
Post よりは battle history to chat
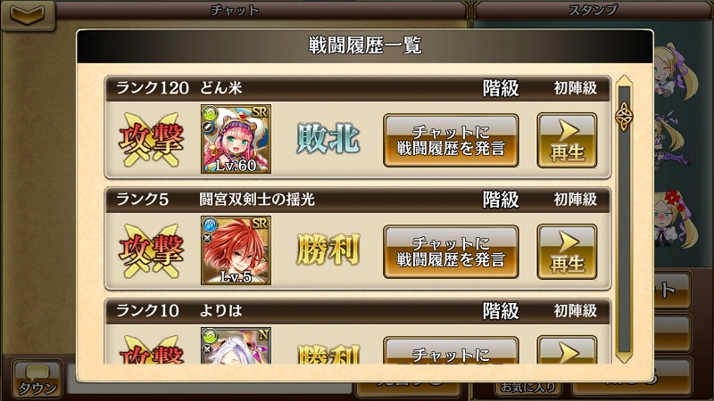[451, 350]
